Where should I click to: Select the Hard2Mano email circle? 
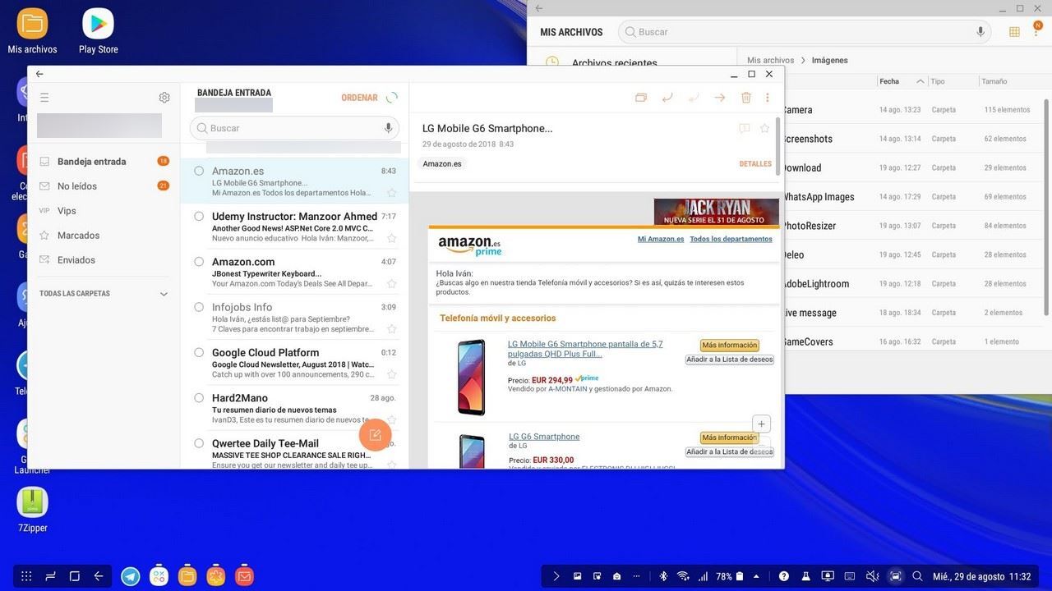pos(199,397)
